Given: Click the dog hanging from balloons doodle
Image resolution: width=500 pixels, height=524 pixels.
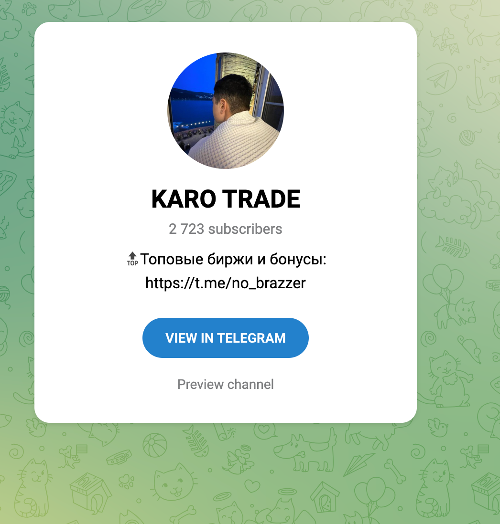Looking at the screenshot, I should coord(448,296).
